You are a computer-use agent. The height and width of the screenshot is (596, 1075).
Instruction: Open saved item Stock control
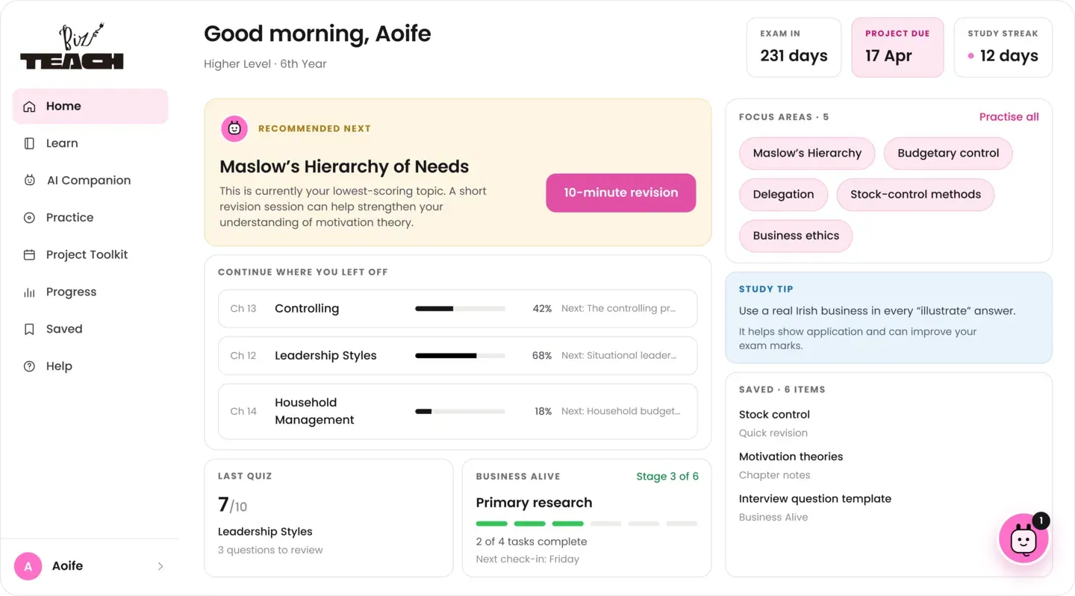(x=774, y=423)
